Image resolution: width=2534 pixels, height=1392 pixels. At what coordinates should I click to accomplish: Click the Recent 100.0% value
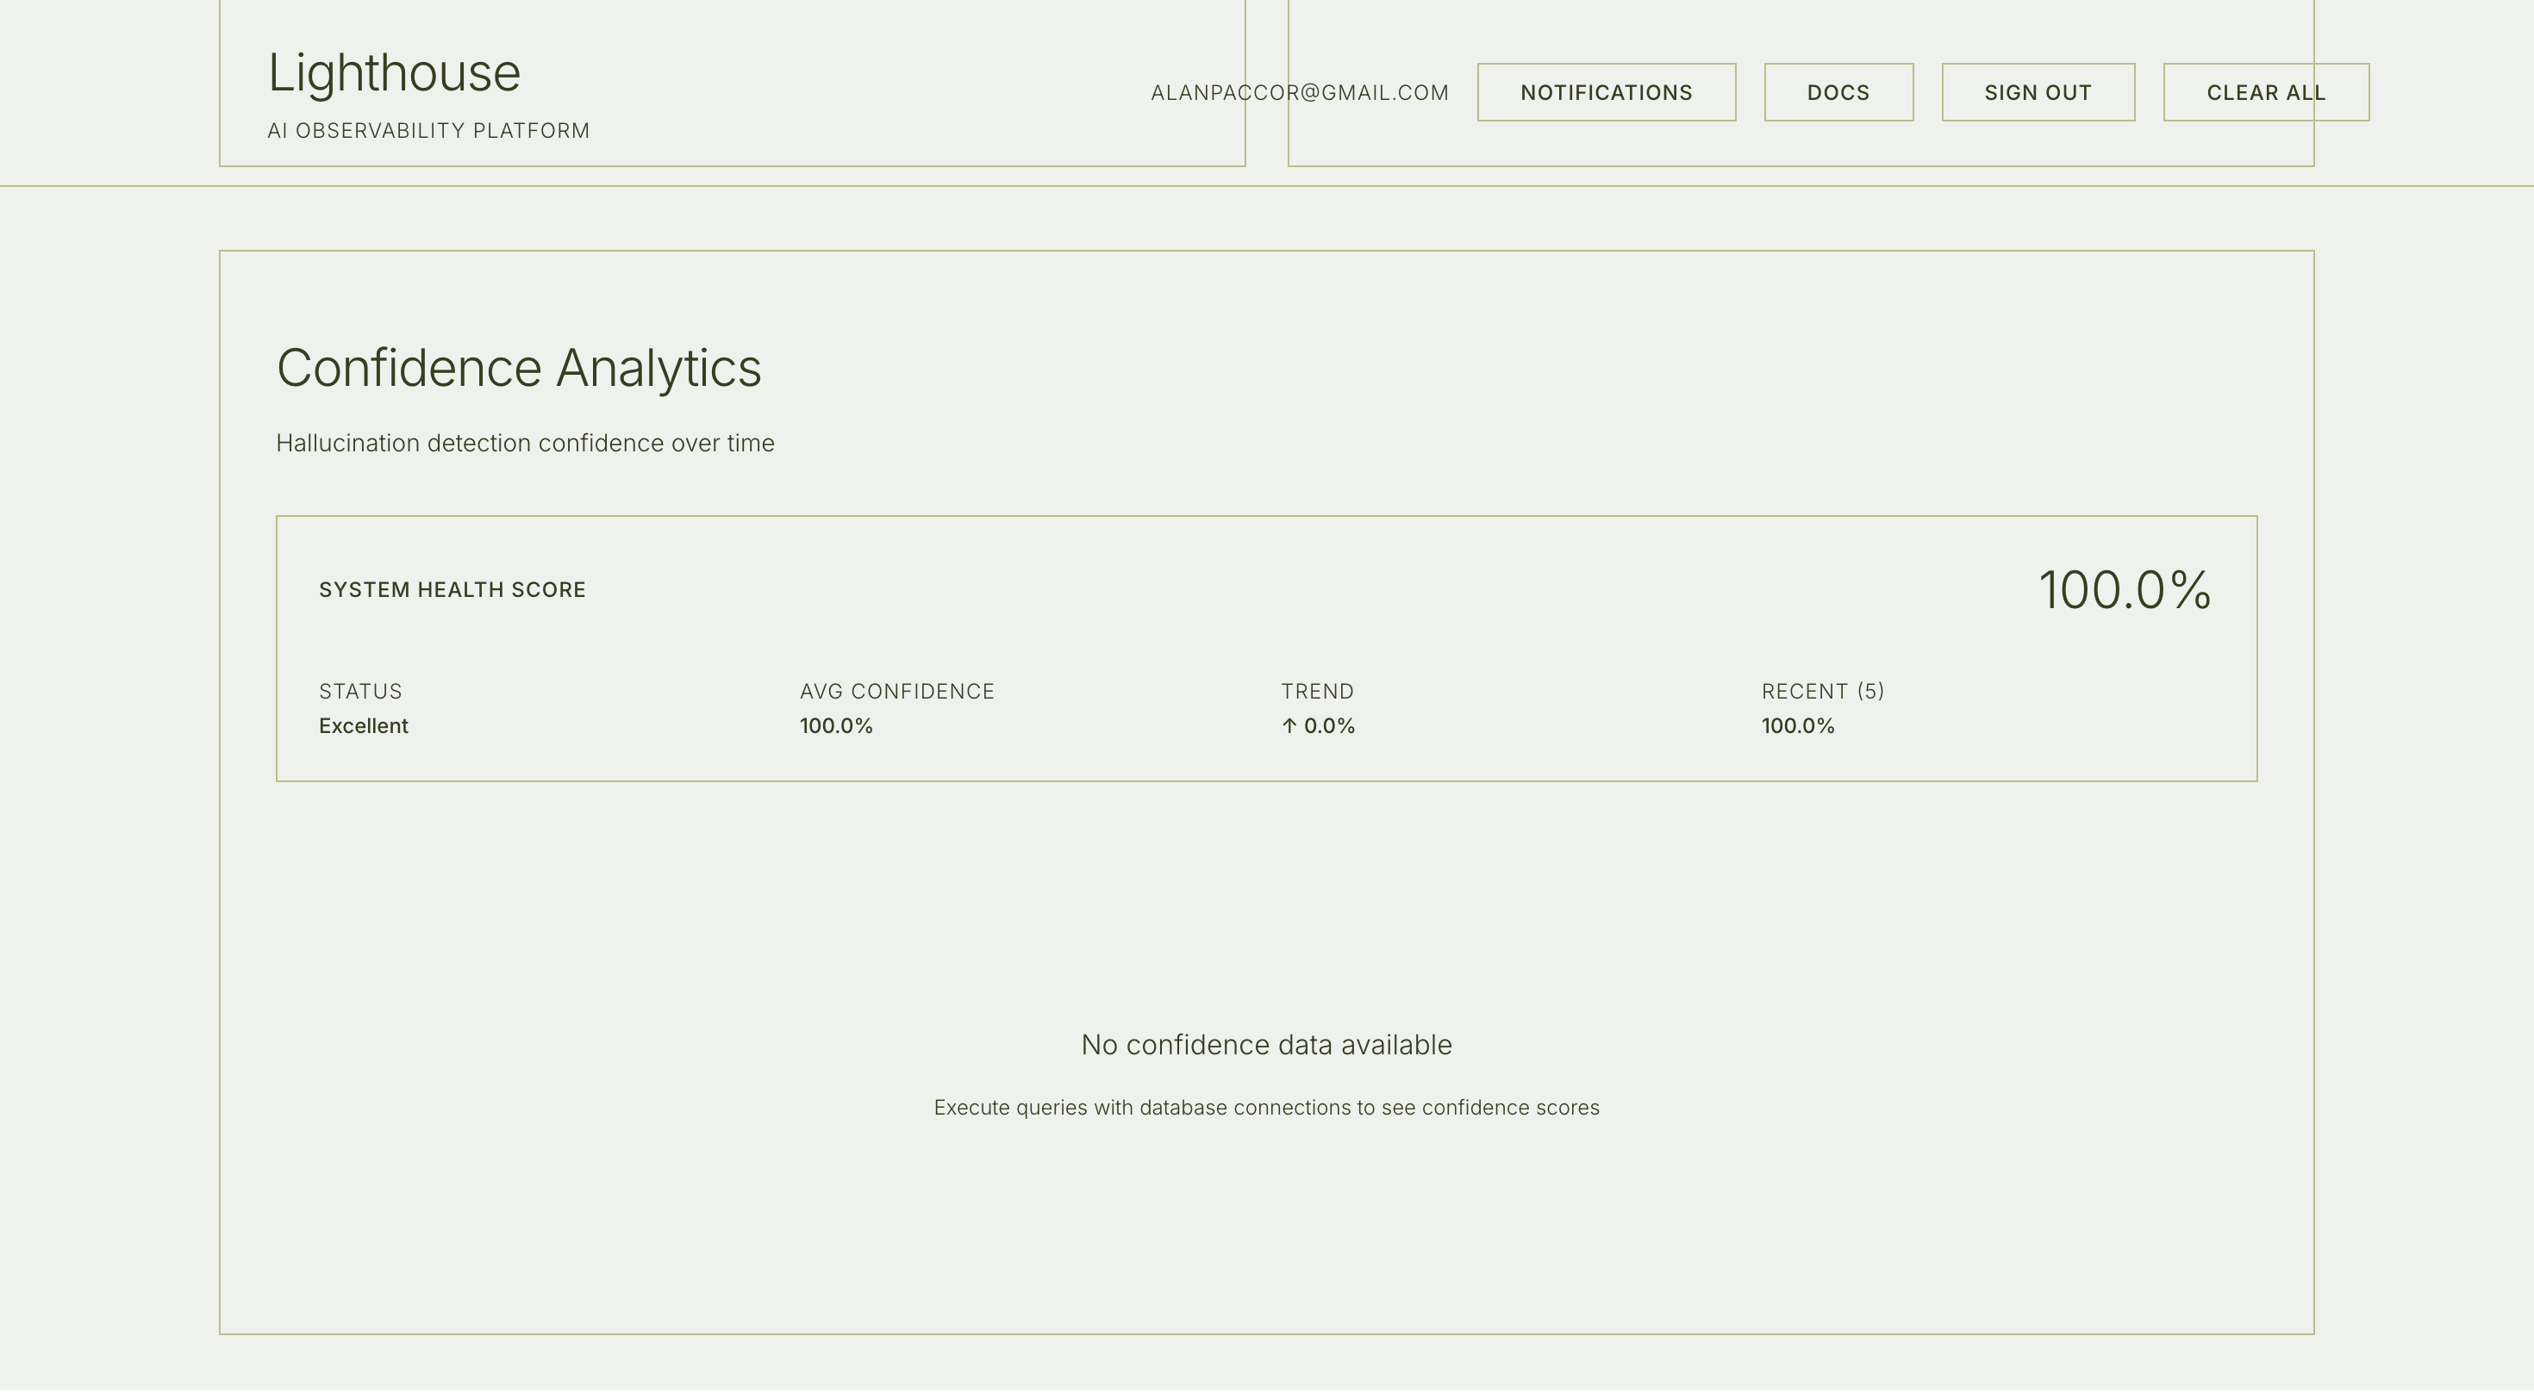click(1797, 726)
